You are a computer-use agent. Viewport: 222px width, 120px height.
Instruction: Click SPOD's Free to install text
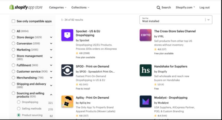coord(83,89)
